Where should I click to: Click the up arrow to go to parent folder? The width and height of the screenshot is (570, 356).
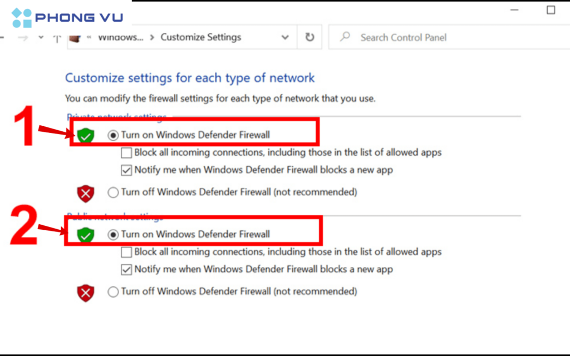[56, 37]
